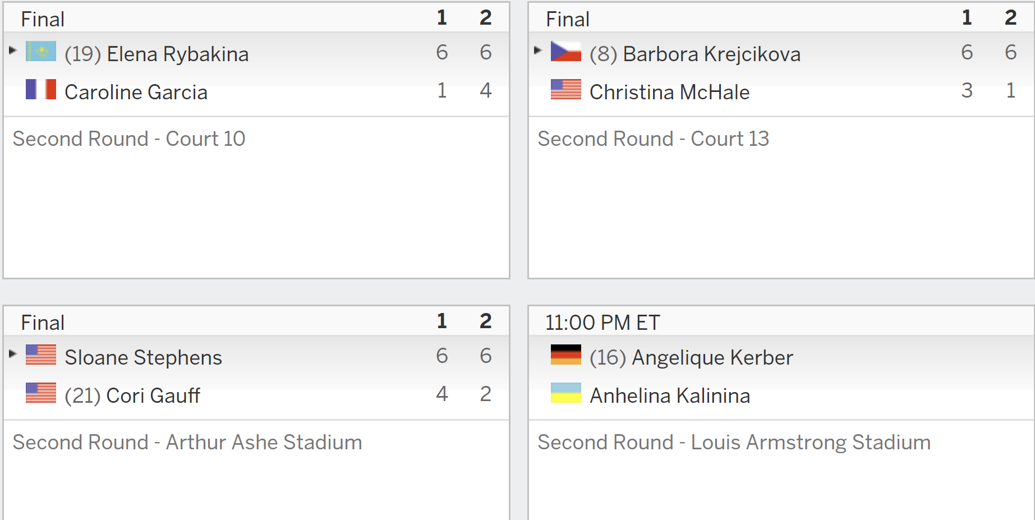Click the Second Round - Arthur Ashe Stadium text
This screenshot has width=1035, height=520.
[187, 442]
